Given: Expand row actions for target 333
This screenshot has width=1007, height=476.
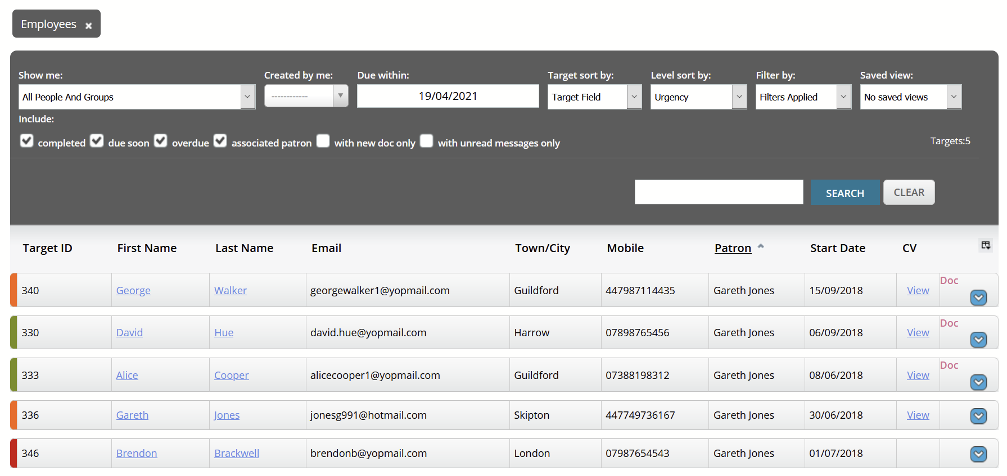Looking at the screenshot, I should (x=978, y=382).
